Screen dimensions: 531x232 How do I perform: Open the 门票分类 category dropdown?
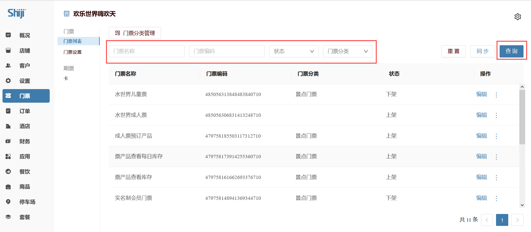(348, 51)
